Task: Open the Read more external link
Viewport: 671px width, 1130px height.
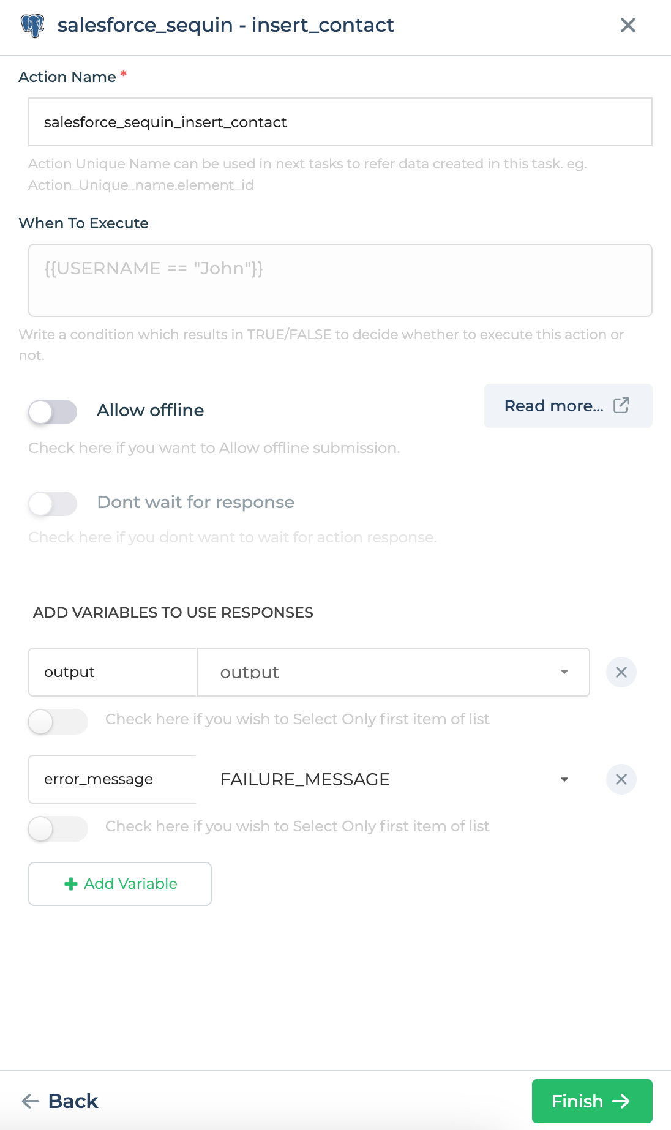Action: coord(567,406)
